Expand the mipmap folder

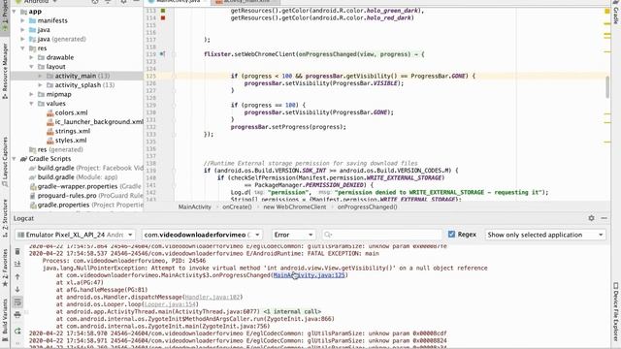[x=32, y=94]
